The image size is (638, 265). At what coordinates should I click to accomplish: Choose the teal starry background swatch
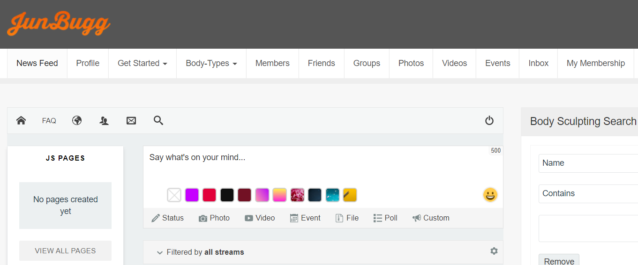pos(332,195)
